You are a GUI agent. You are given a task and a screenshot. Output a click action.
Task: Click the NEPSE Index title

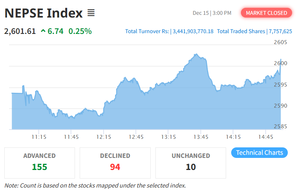pyautogui.click(x=43, y=13)
